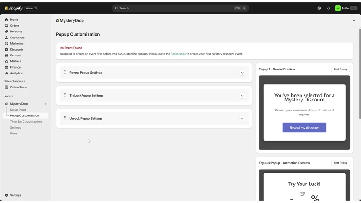
Task: Expand the TryLuckPopup Settings chevron
Action: click(242, 96)
